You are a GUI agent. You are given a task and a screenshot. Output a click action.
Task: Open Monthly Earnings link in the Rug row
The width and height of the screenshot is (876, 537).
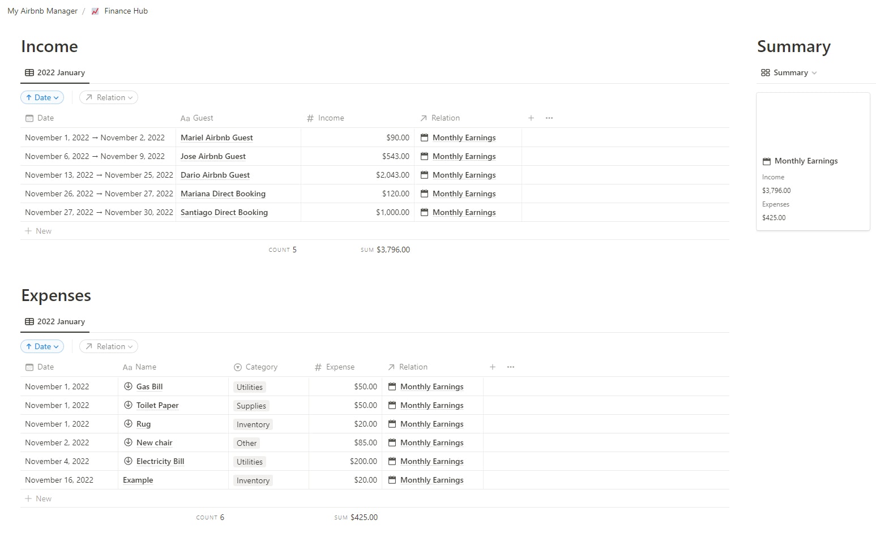[431, 424]
